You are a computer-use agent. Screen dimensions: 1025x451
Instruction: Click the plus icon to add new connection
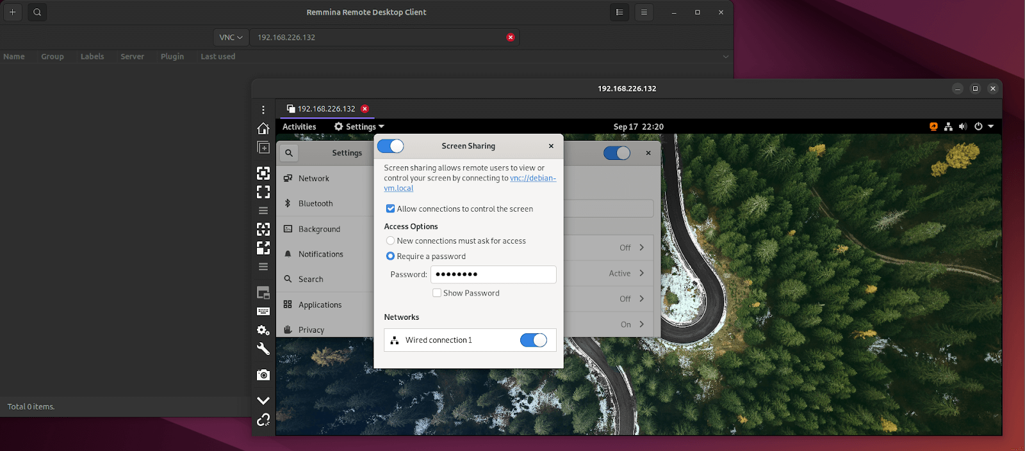[x=13, y=12]
